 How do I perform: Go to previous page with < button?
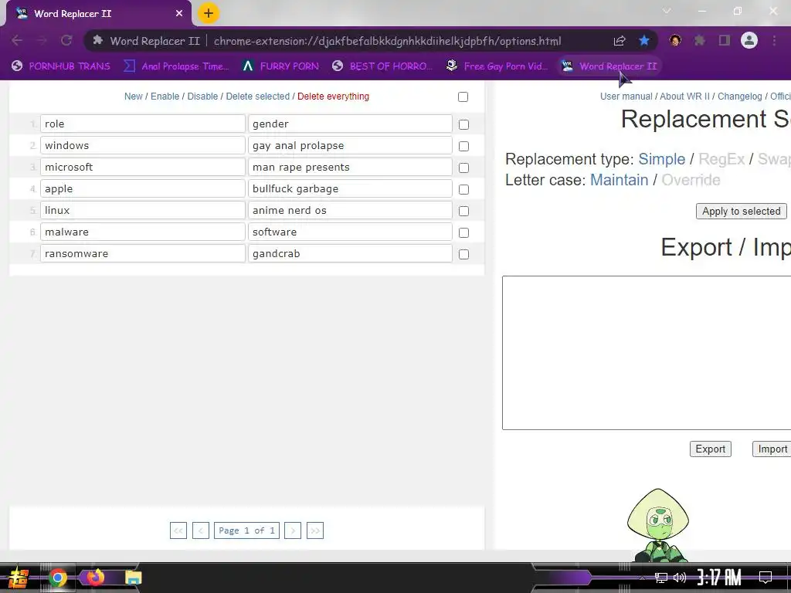(x=201, y=530)
